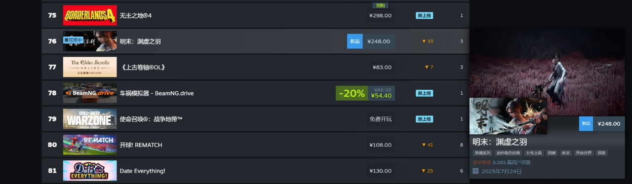The image size is (632, 184).
Task: Open the Borderlands 4 game thumbnail
Action: (x=90, y=15)
